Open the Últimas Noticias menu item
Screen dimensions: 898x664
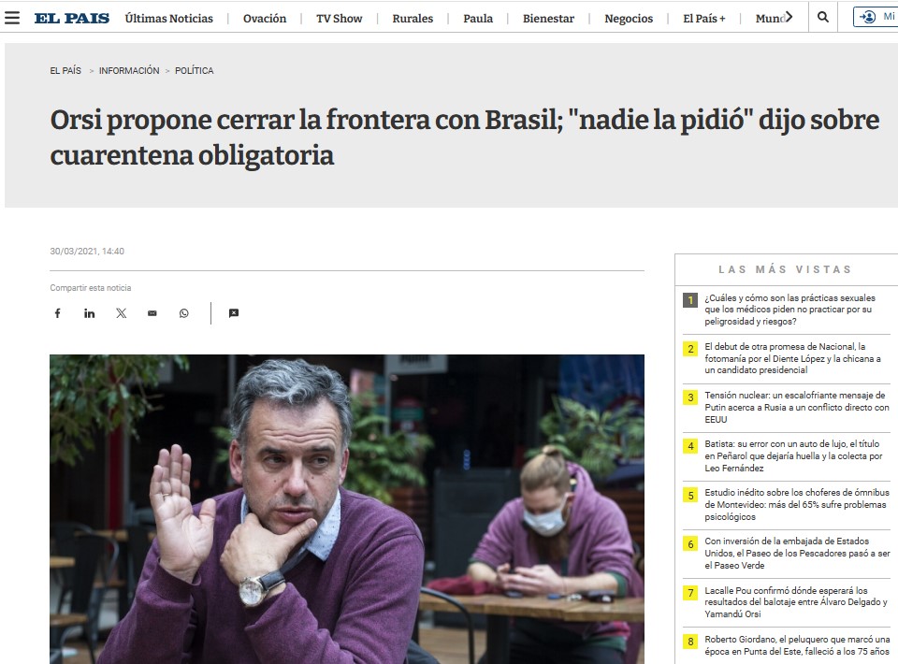pos(169,19)
